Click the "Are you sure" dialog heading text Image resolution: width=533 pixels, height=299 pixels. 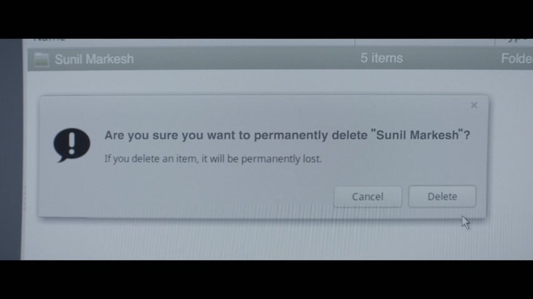click(287, 135)
